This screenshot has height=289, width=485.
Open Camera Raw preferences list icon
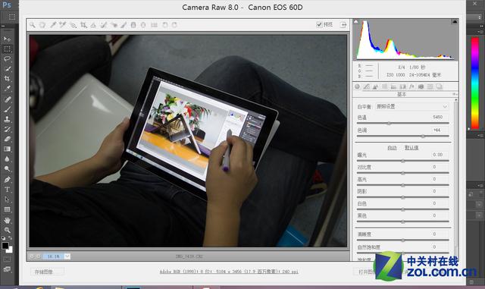pyautogui.click(x=154, y=25)
